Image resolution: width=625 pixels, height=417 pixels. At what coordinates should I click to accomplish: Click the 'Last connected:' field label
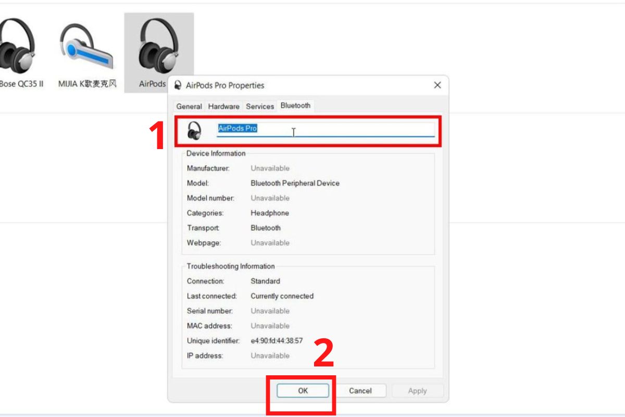pos(212,296)
